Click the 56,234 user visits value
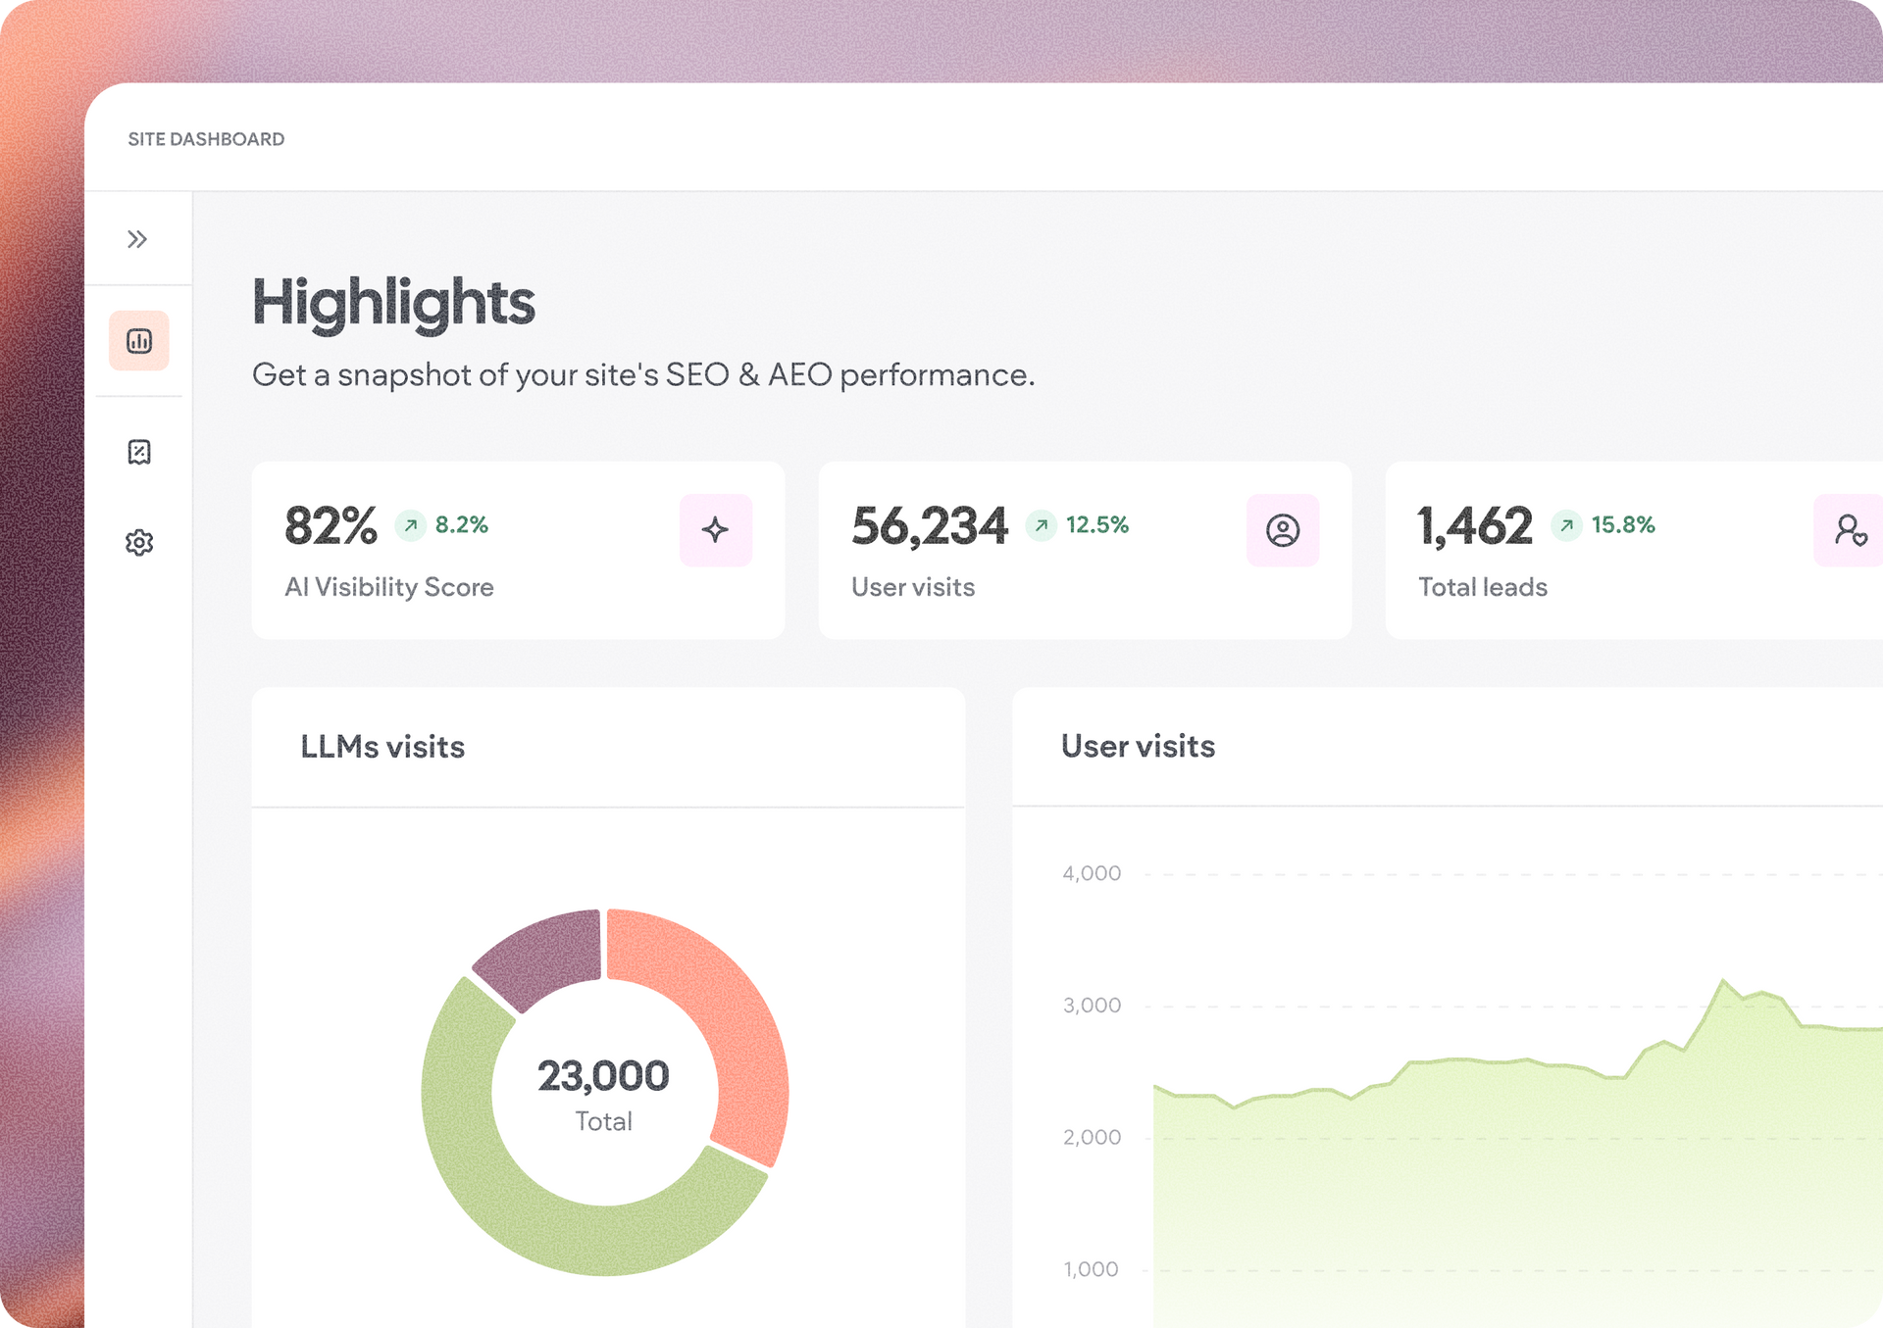The width and height of the screenshot is (1883, 1328). 930,526
